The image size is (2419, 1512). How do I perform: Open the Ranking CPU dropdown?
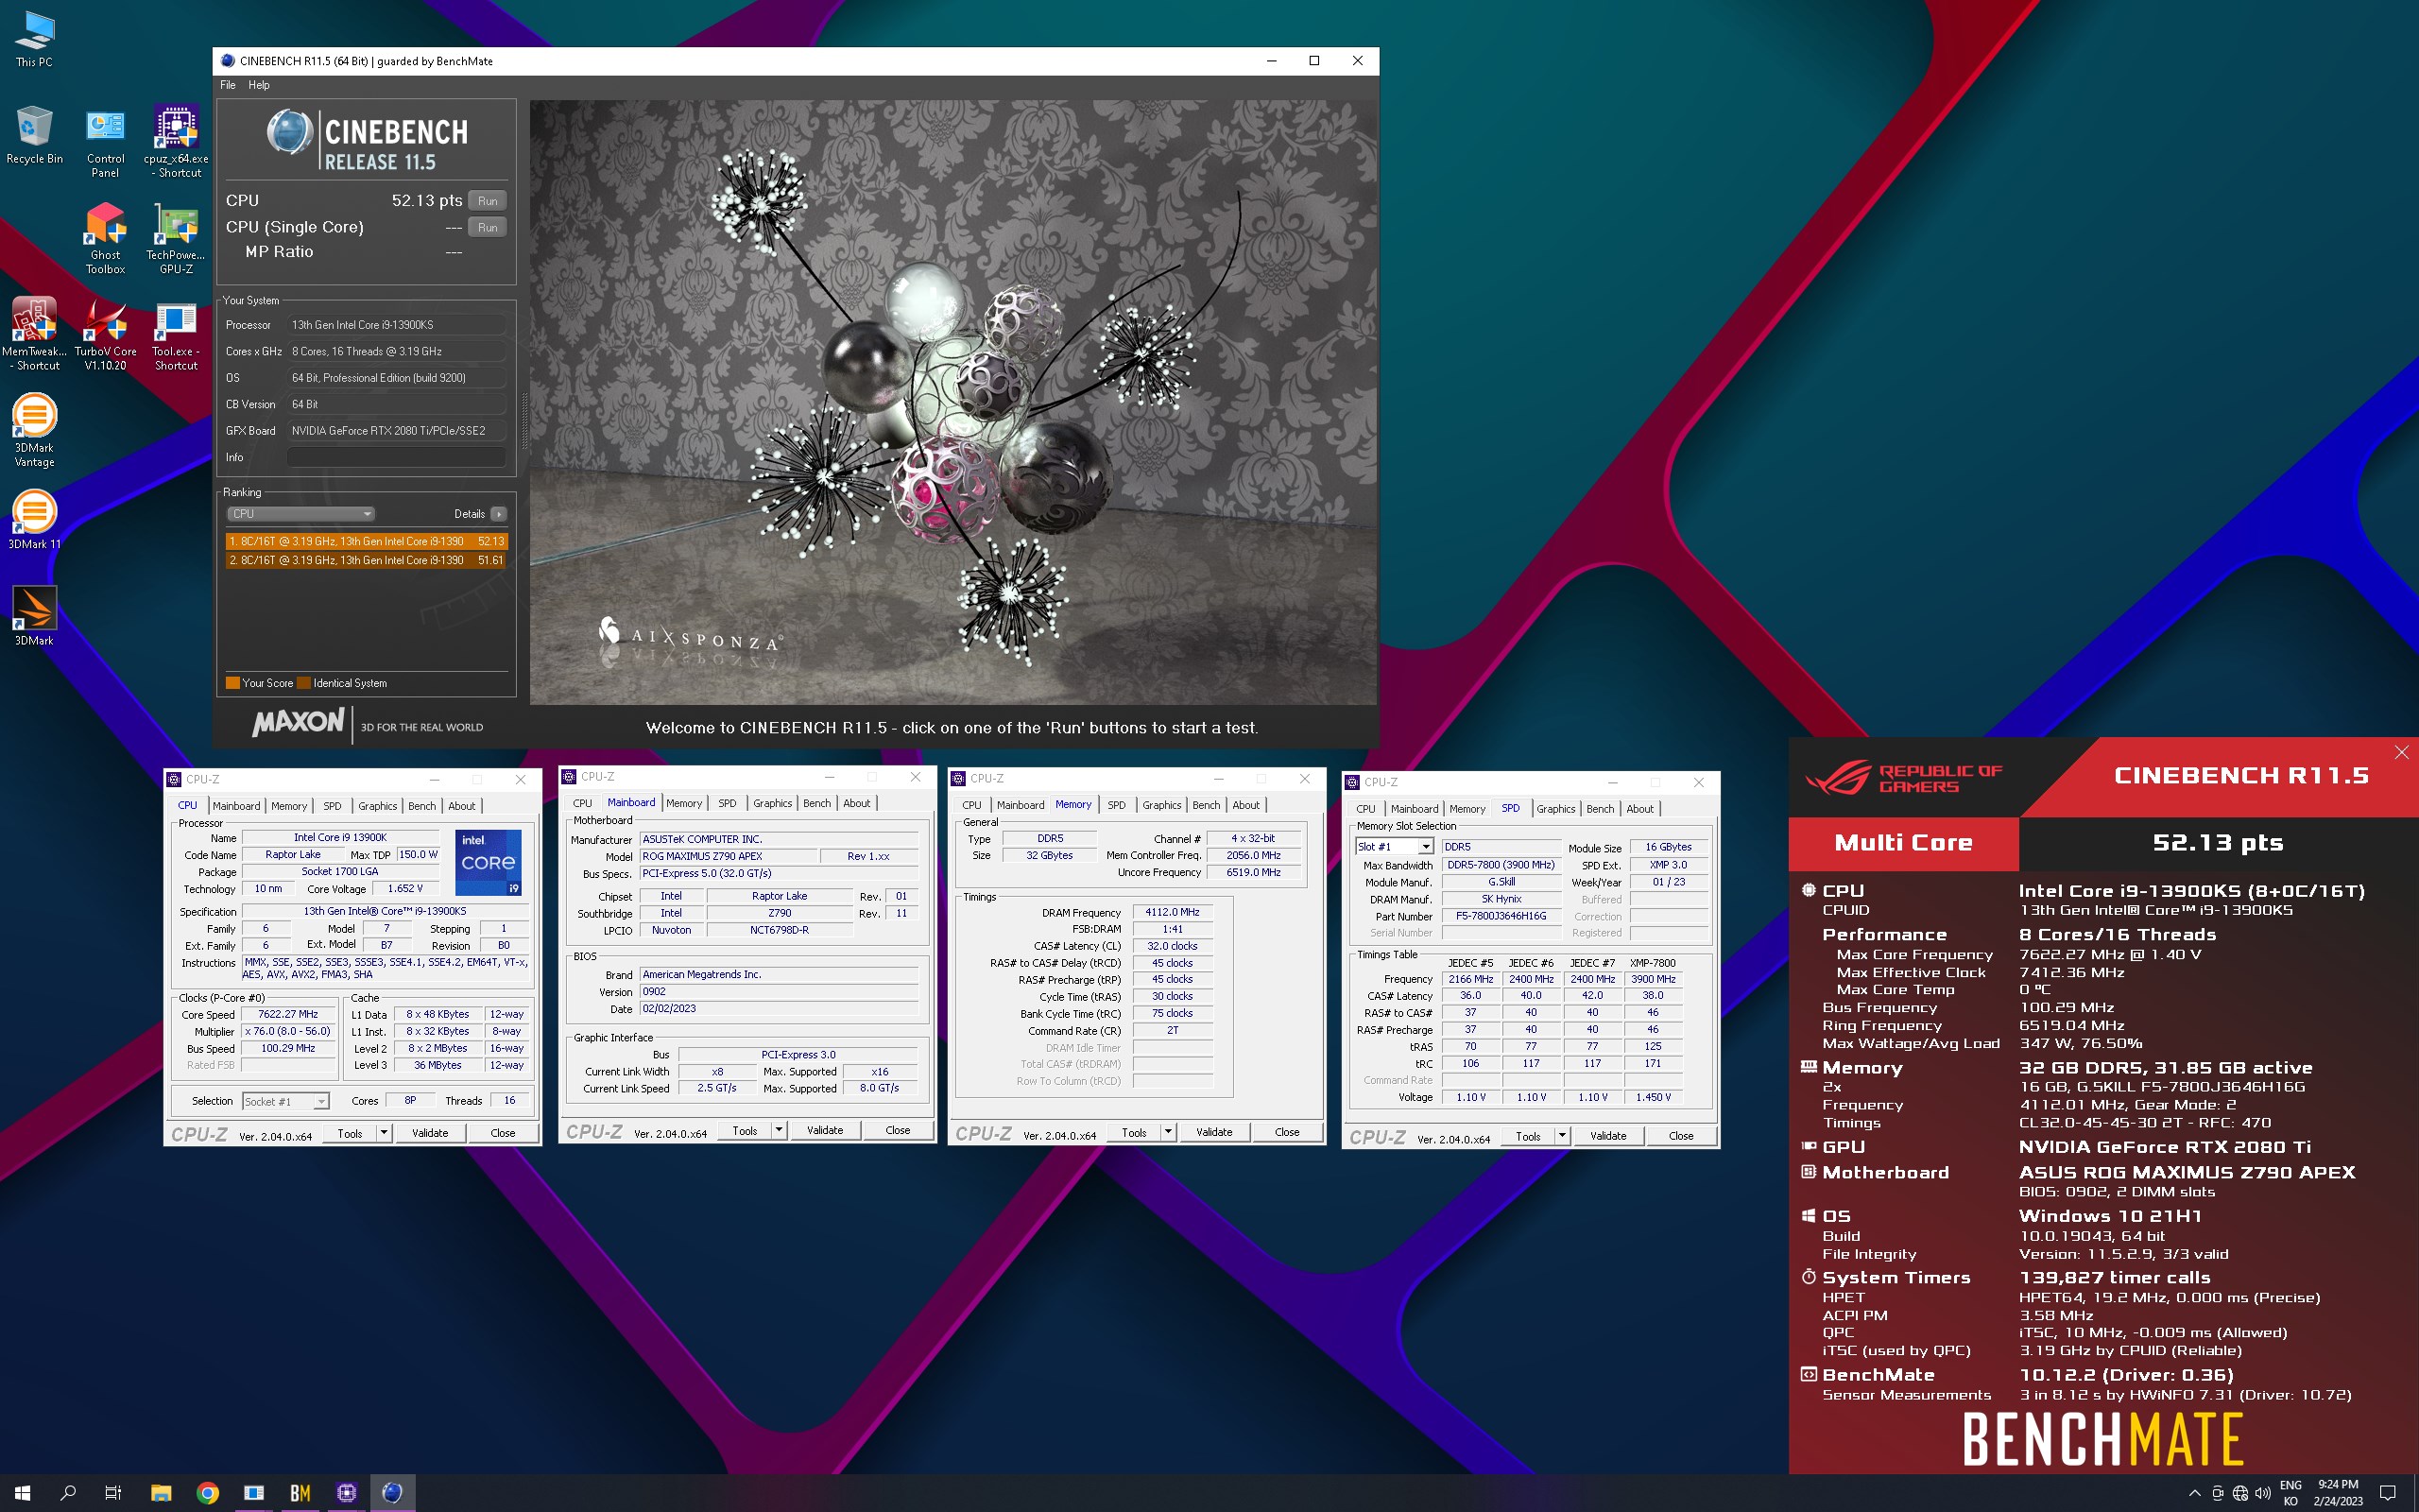(x=300, y=514)
